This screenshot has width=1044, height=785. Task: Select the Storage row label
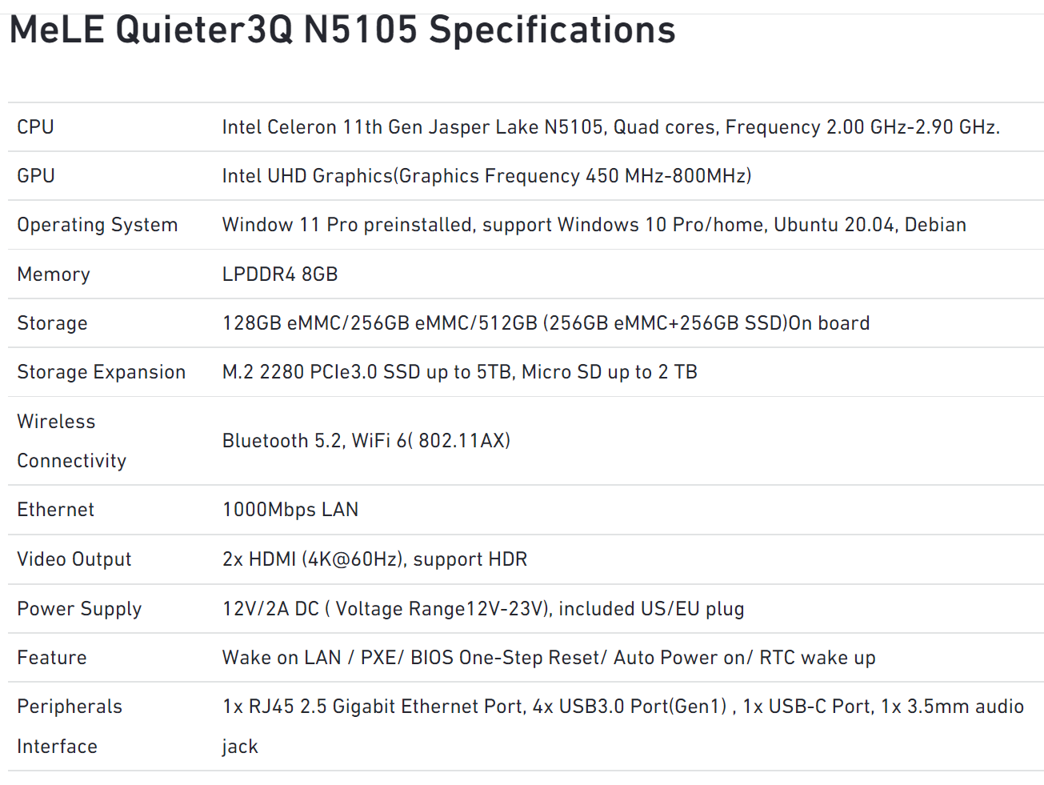click(53, 323)
